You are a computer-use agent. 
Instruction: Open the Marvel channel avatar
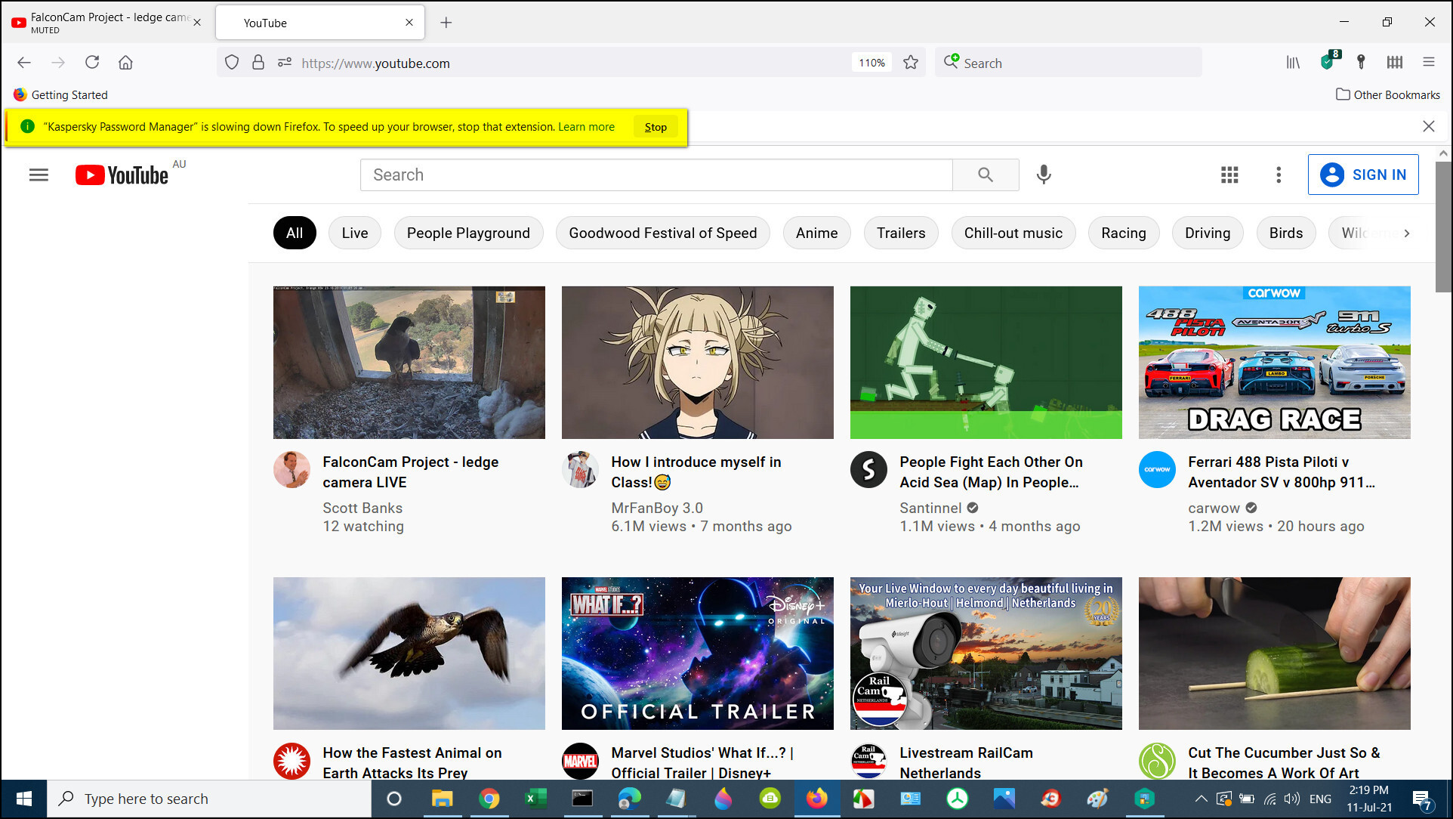[x=580, y=761]
